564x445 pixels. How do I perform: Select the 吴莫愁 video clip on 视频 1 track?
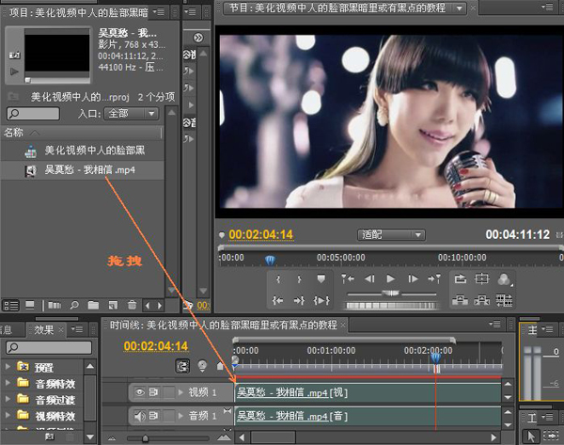click(x=368, y=392)
